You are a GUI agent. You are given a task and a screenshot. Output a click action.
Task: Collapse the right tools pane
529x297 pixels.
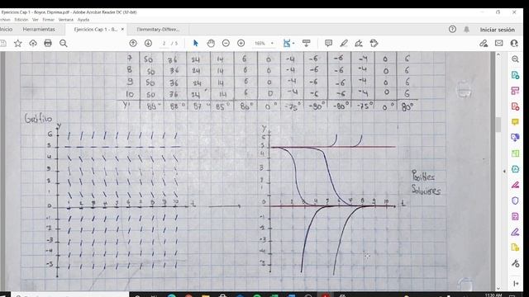[516, 284]
